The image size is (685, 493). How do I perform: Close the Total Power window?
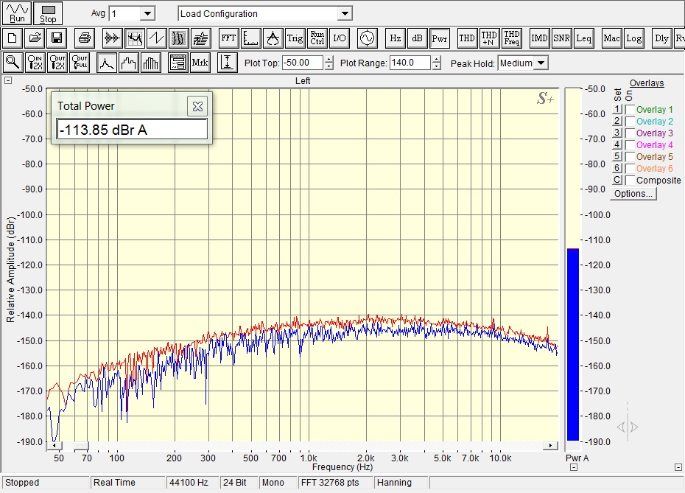click(197, 106)
